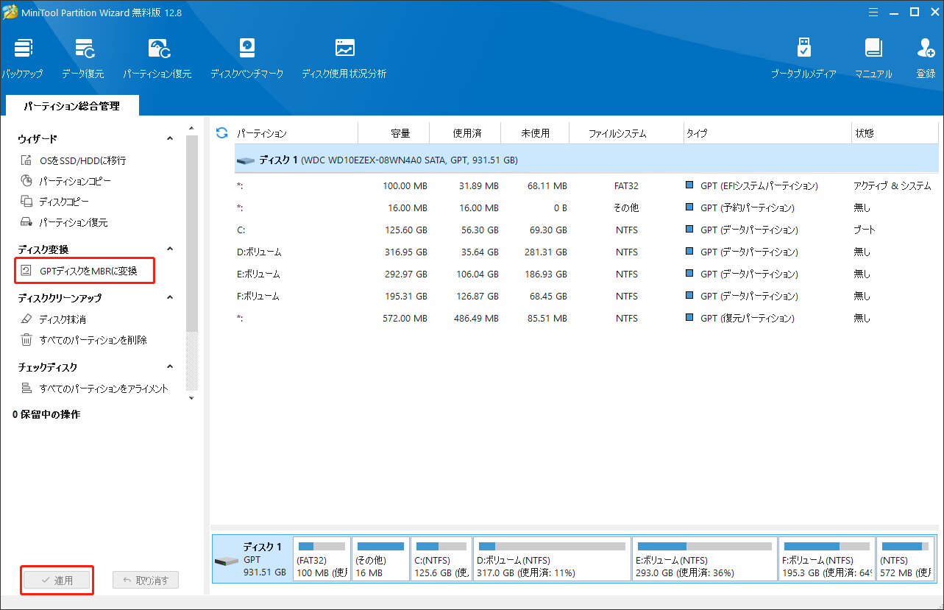Sort by the 未使用 column header
This screenshot has width=944, height=610.
[x=535, y=133]
